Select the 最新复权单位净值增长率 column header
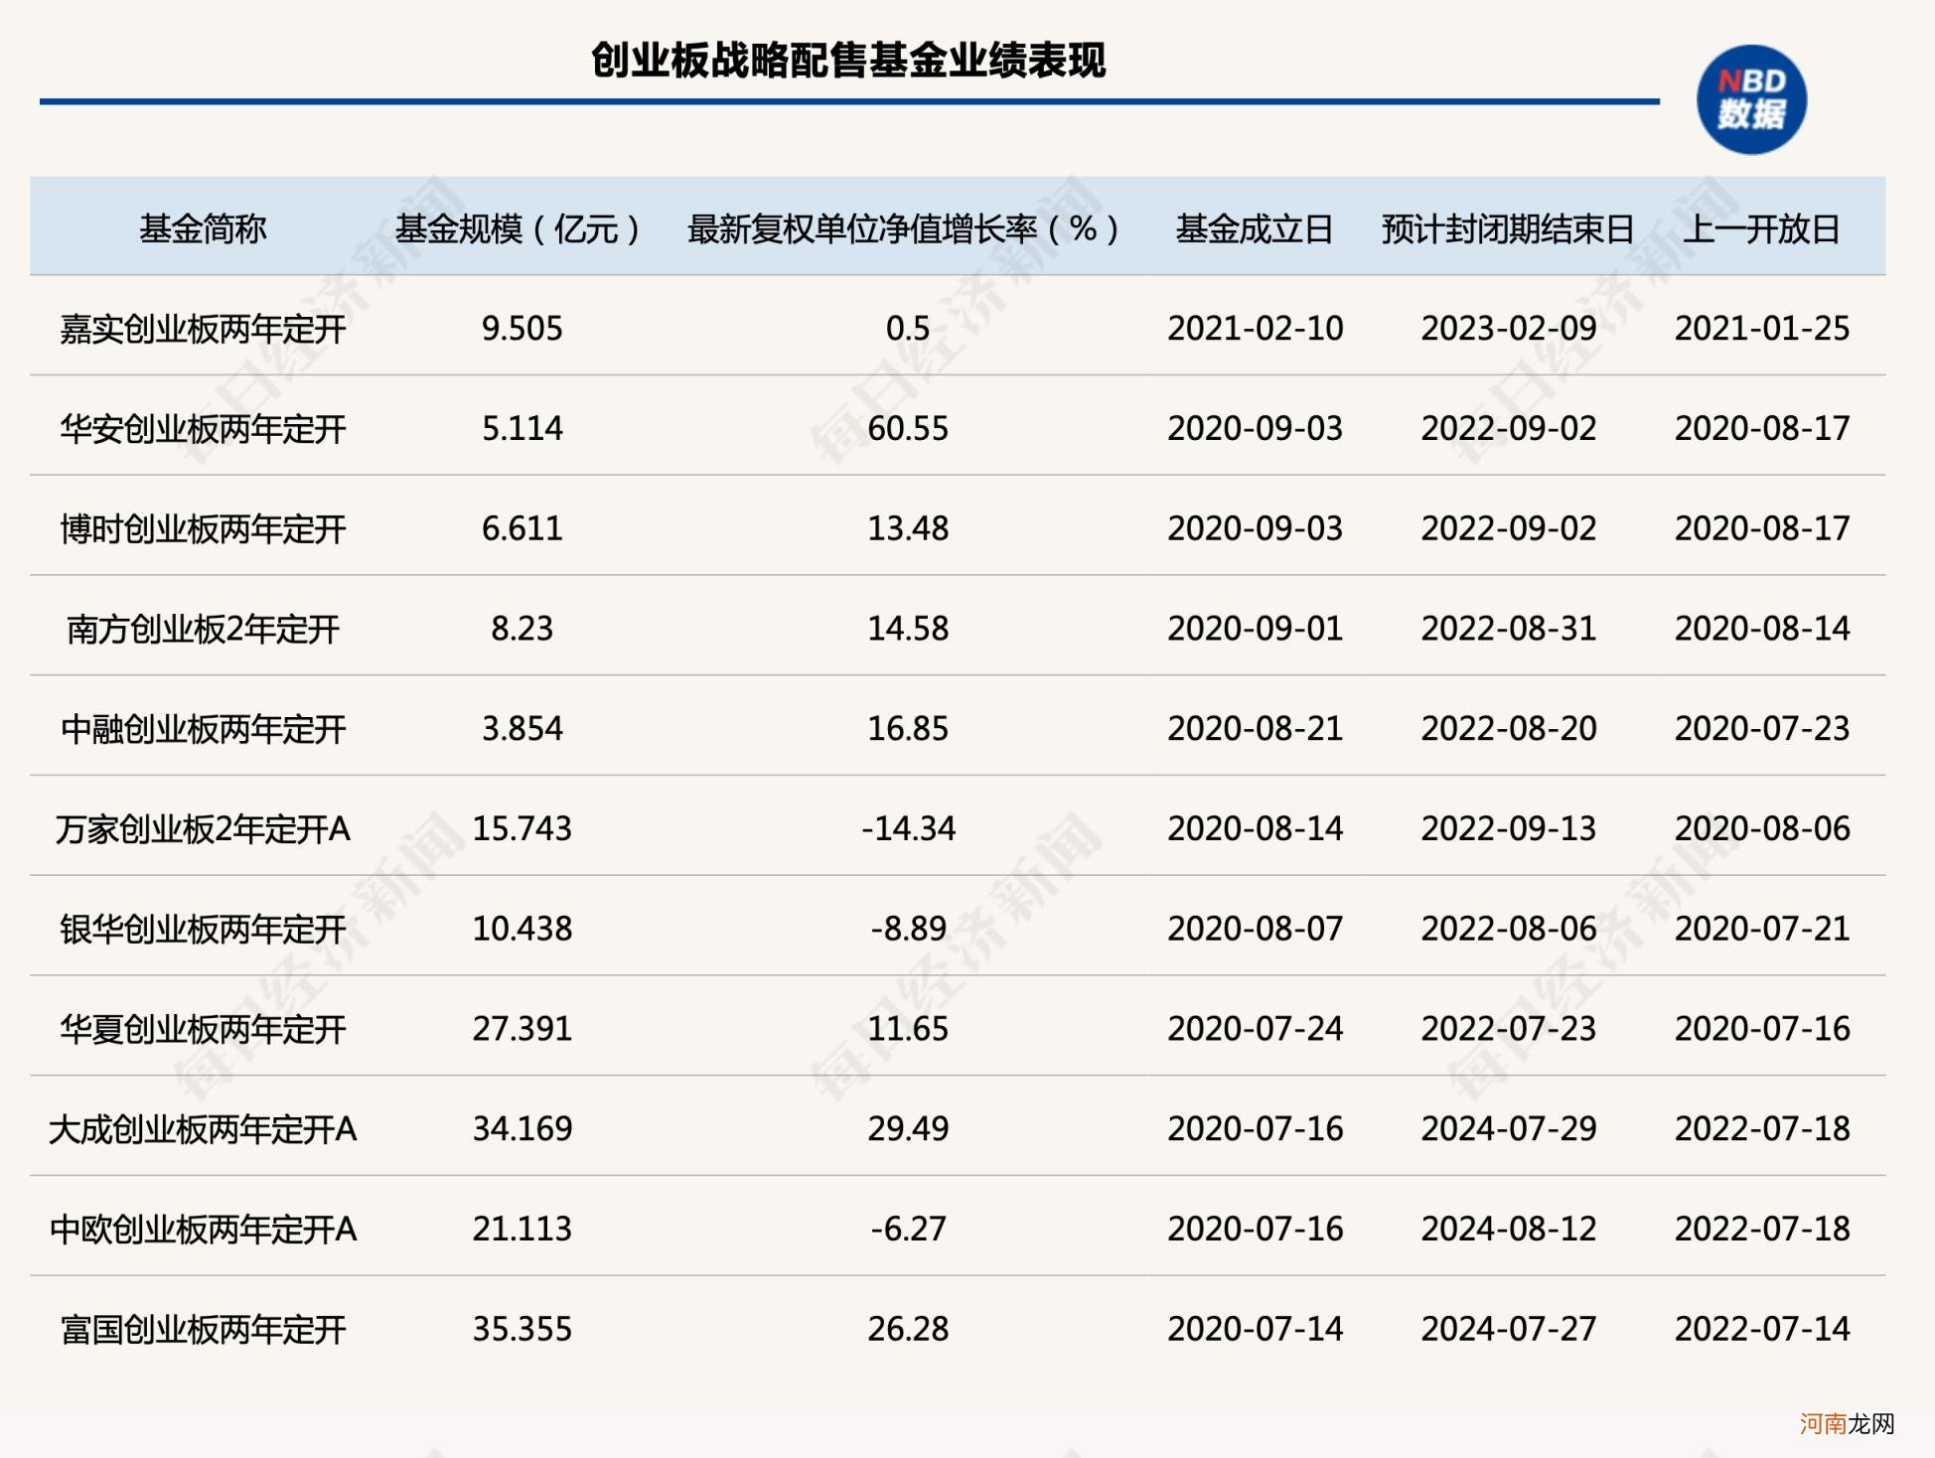The height and width of the screenshot is (1458, 1935). tap(904, 229)
